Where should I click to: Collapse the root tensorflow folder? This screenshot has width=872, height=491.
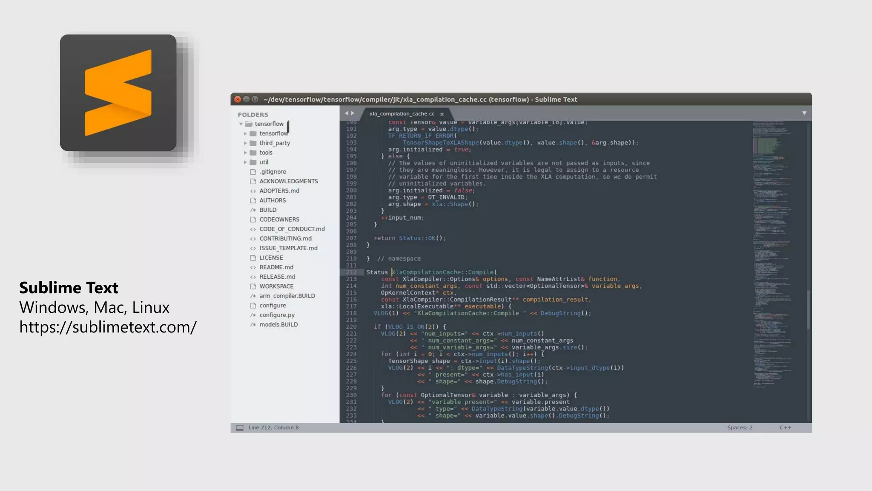point(241,124)
